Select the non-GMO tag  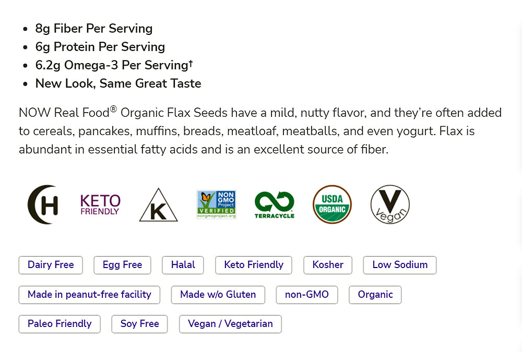click(307, 295)
